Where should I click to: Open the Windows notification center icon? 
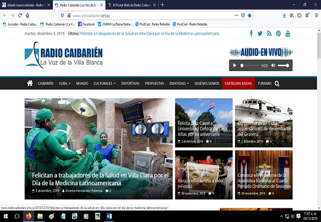(298, 216)
